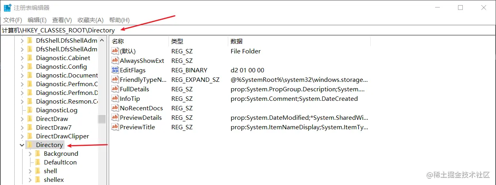Open the 文件(F) menu
Screen dimensions: 496x185
pyautogui.click(x=13, y=20)
